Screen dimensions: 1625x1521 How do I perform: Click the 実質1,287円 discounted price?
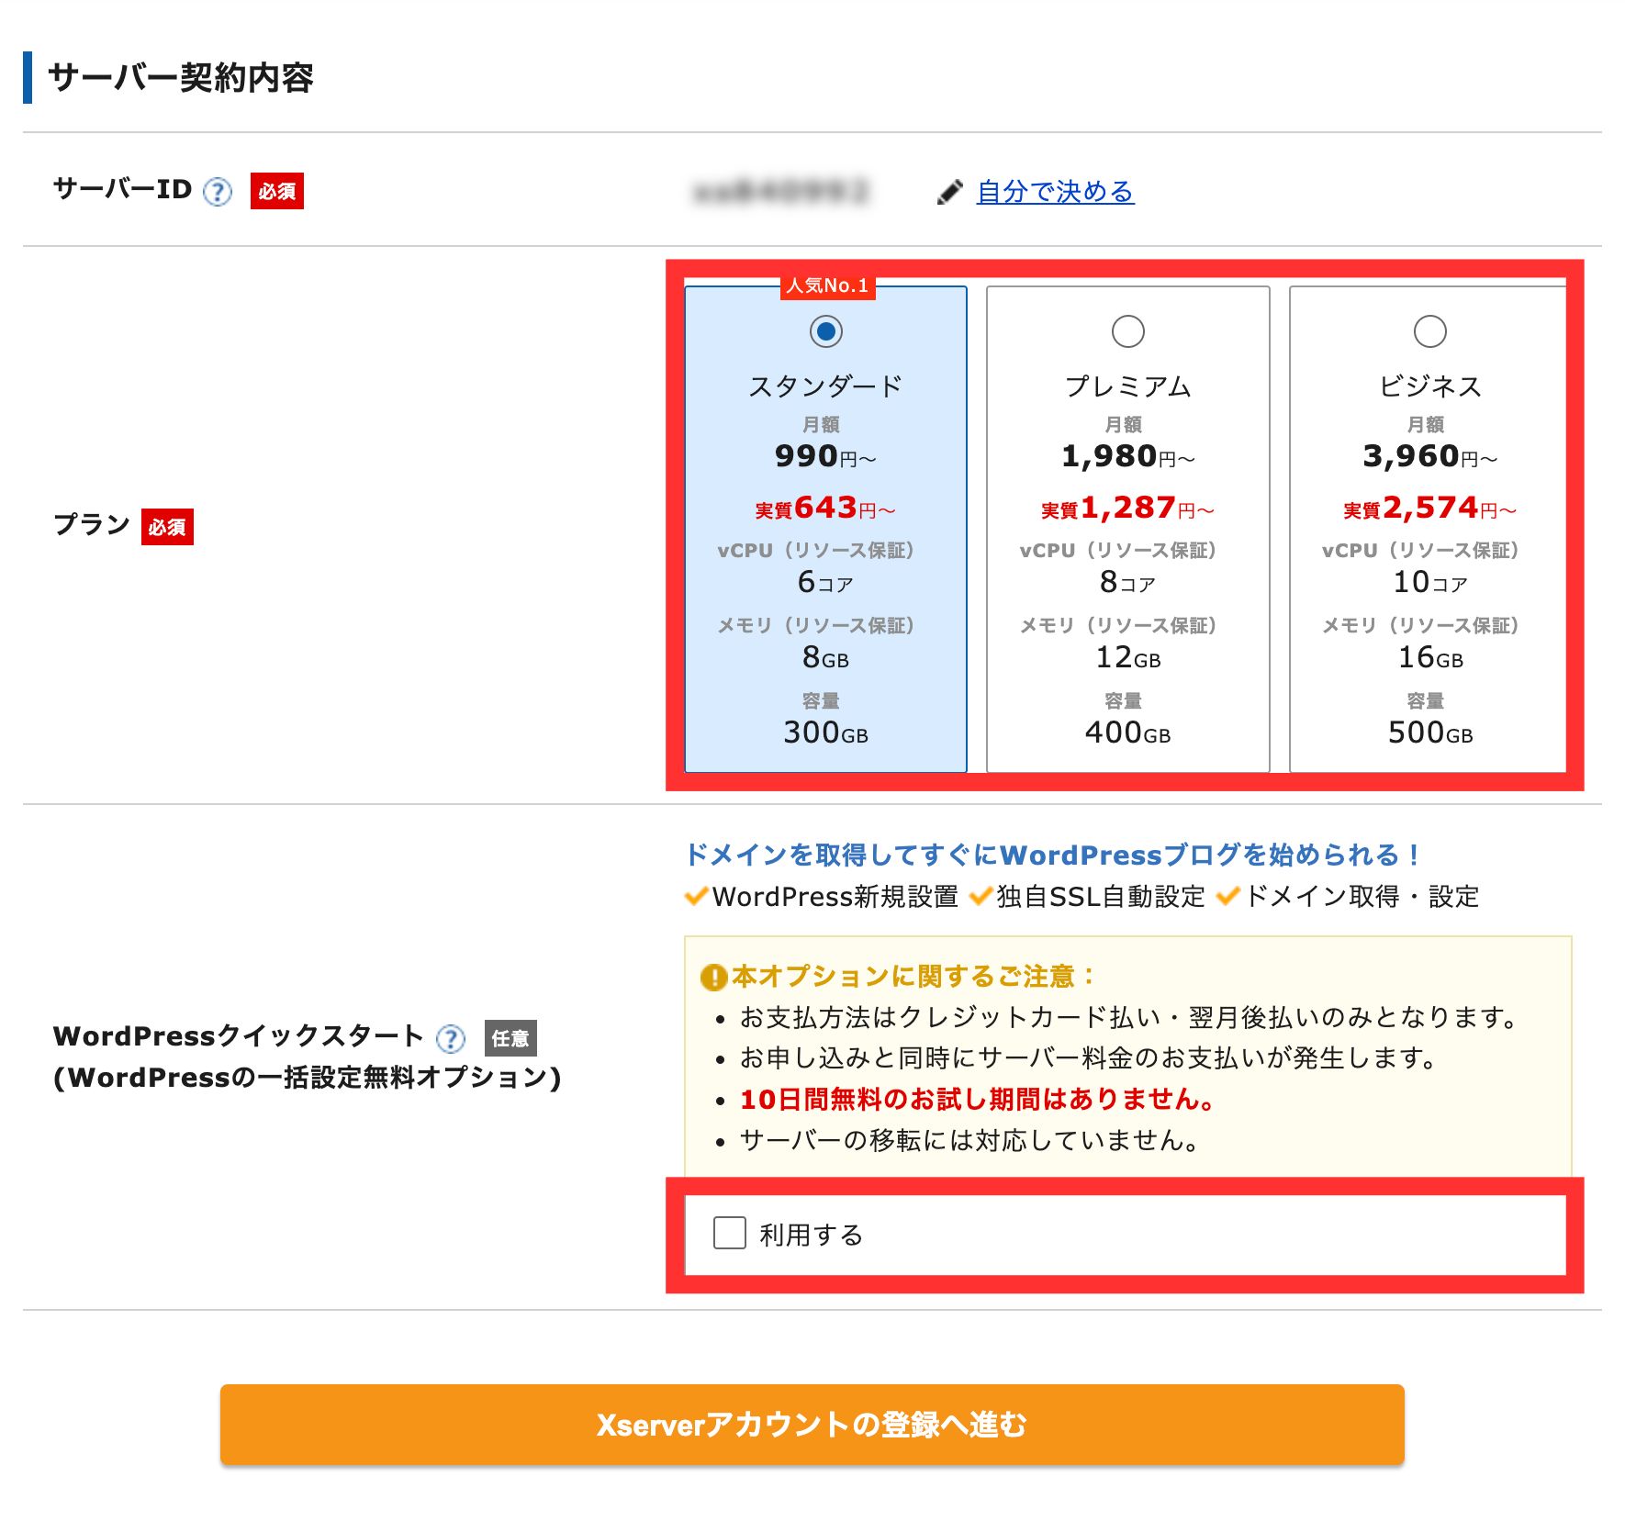(1127, 508)
